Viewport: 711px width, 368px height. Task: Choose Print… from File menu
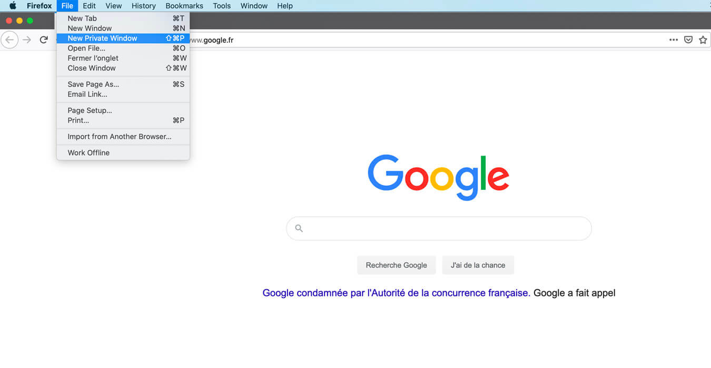click(123, 120)
